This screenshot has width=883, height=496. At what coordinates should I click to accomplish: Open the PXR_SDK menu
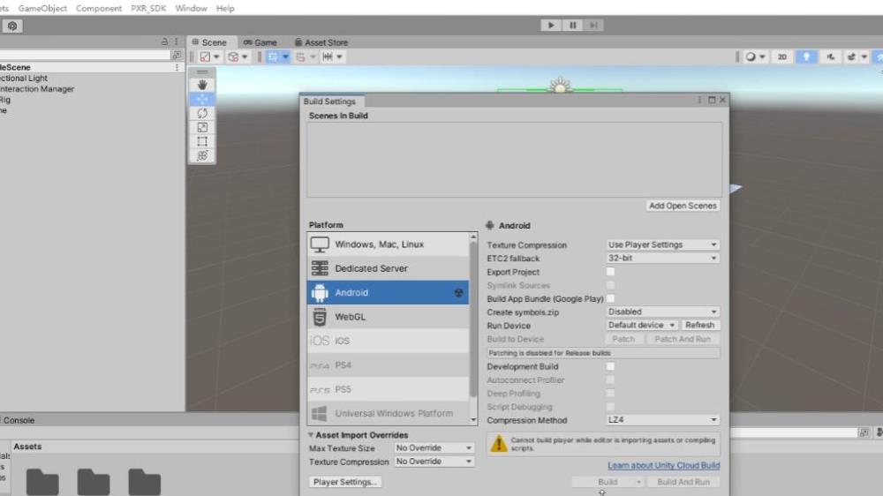tap(148, 9)
